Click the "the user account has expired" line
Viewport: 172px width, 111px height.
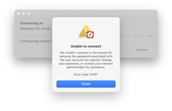tap(86, 60)
